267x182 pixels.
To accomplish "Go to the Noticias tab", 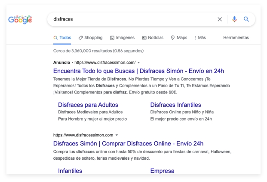I will pyautogui.click(x=153, y=38).
